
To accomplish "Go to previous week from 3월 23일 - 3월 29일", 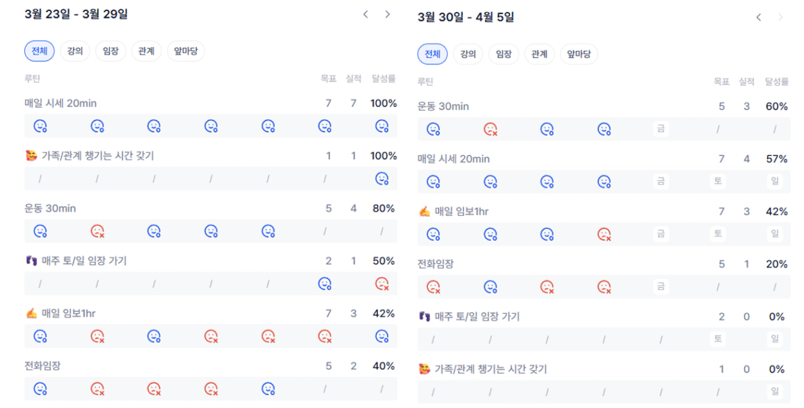I will pyautogui.click(x=366, y=14).
